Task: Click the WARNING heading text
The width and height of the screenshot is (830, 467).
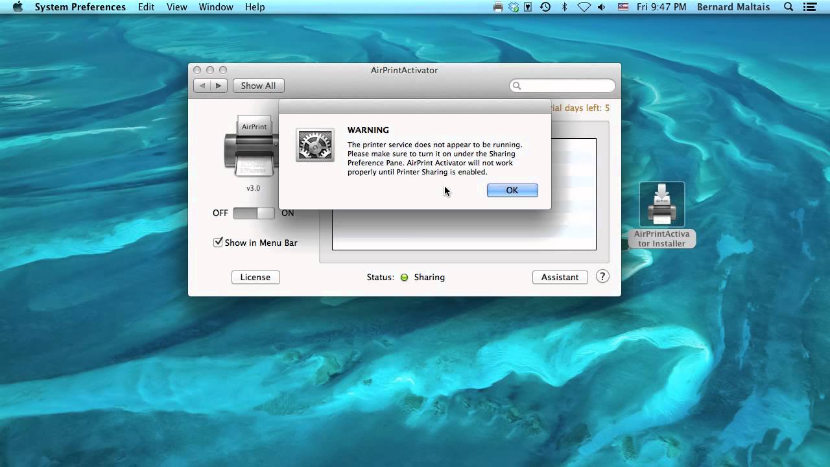Action: pyautogui.click(x=368, y=130)
